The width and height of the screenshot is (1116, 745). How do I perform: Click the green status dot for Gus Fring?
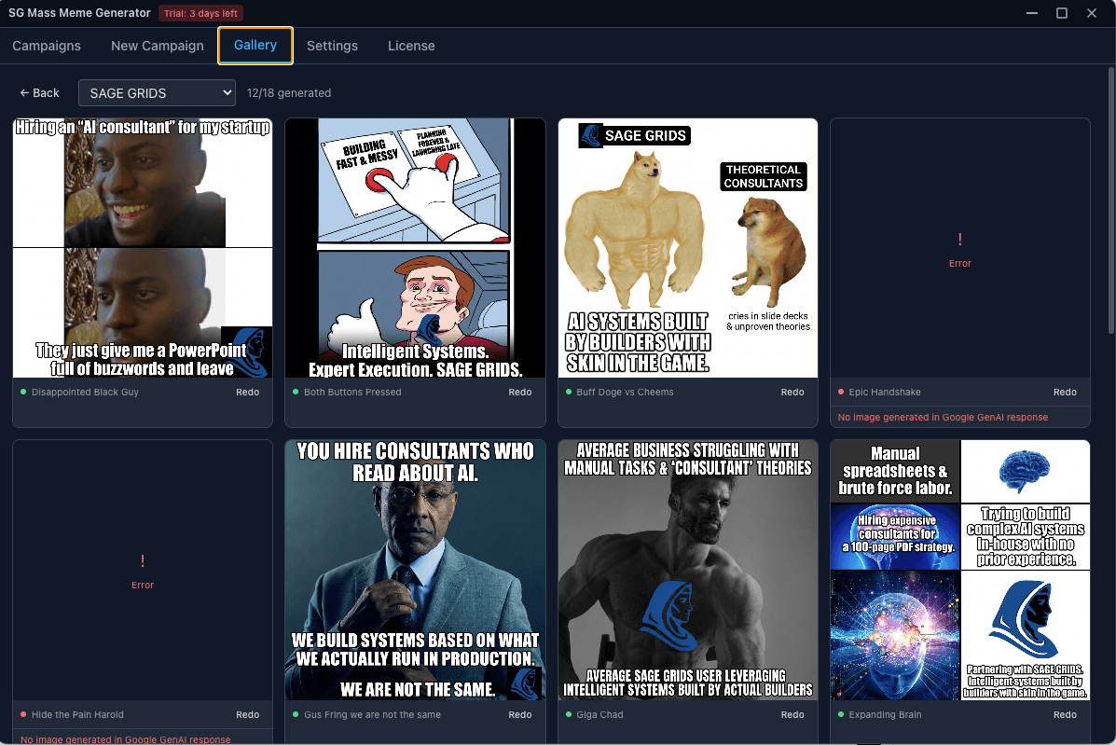(296, 714)
